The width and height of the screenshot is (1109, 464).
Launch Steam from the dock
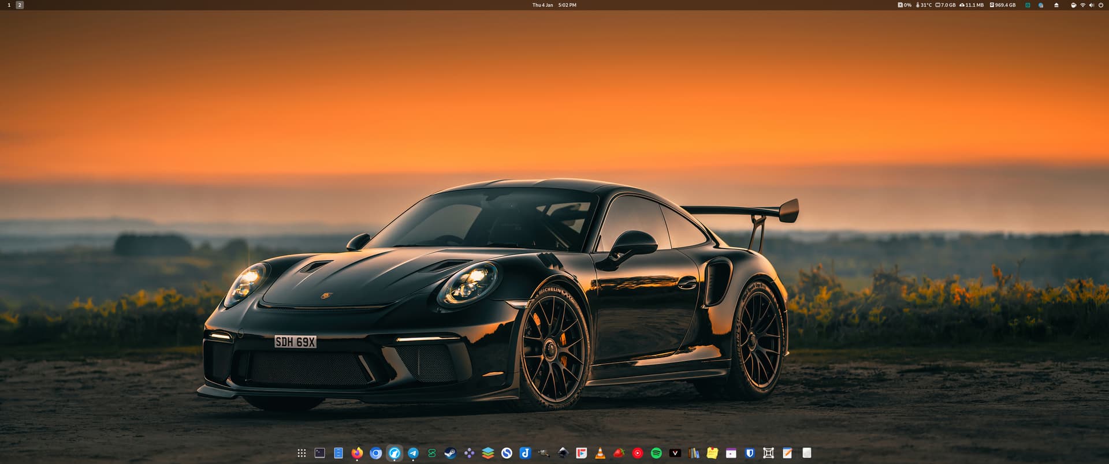pyautogui.click(x=451, y=453)
